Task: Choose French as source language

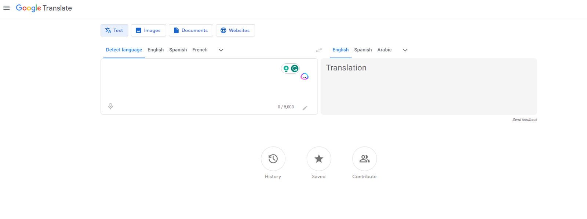Action: [200, 50]
